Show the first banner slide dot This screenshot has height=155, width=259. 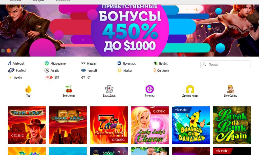pyautogui.click(x=3, y=50)
